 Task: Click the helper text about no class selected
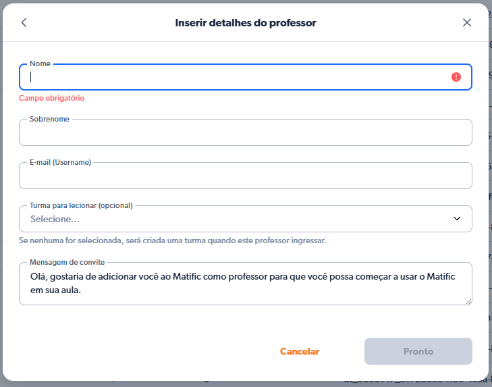coord(172,240)
